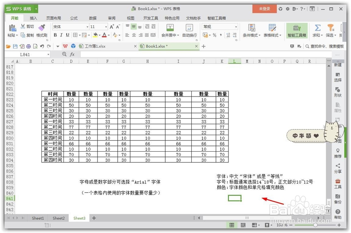This screenshot has width=351, height=233.
Task: Click the Filter (筛选) funnel icon
Action: coord(330,27)
